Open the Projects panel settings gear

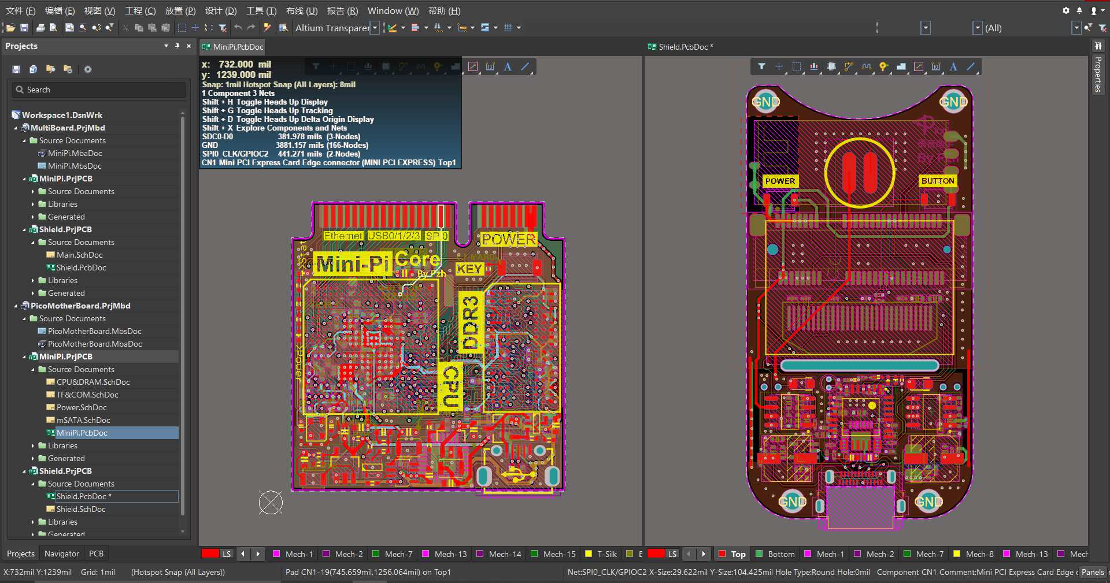pos(88,69)
